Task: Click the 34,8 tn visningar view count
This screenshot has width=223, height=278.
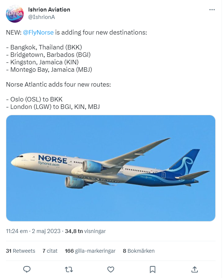Action: pos(85,231)
